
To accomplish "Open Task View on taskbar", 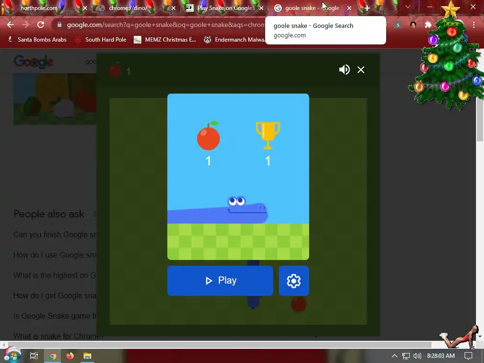I will 34,356.
